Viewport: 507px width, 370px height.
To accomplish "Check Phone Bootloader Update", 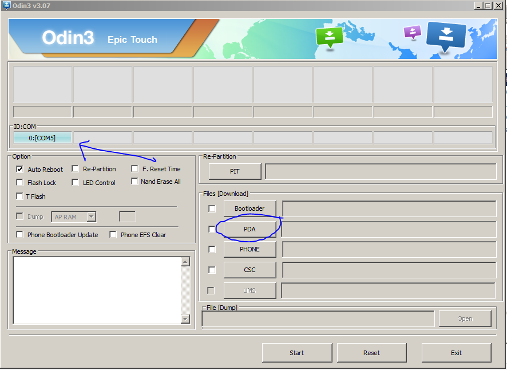I will pyautogui.click(x=19, y=234).
